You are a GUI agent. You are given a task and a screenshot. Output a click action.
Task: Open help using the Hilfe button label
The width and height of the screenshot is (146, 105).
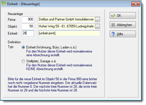120,34
